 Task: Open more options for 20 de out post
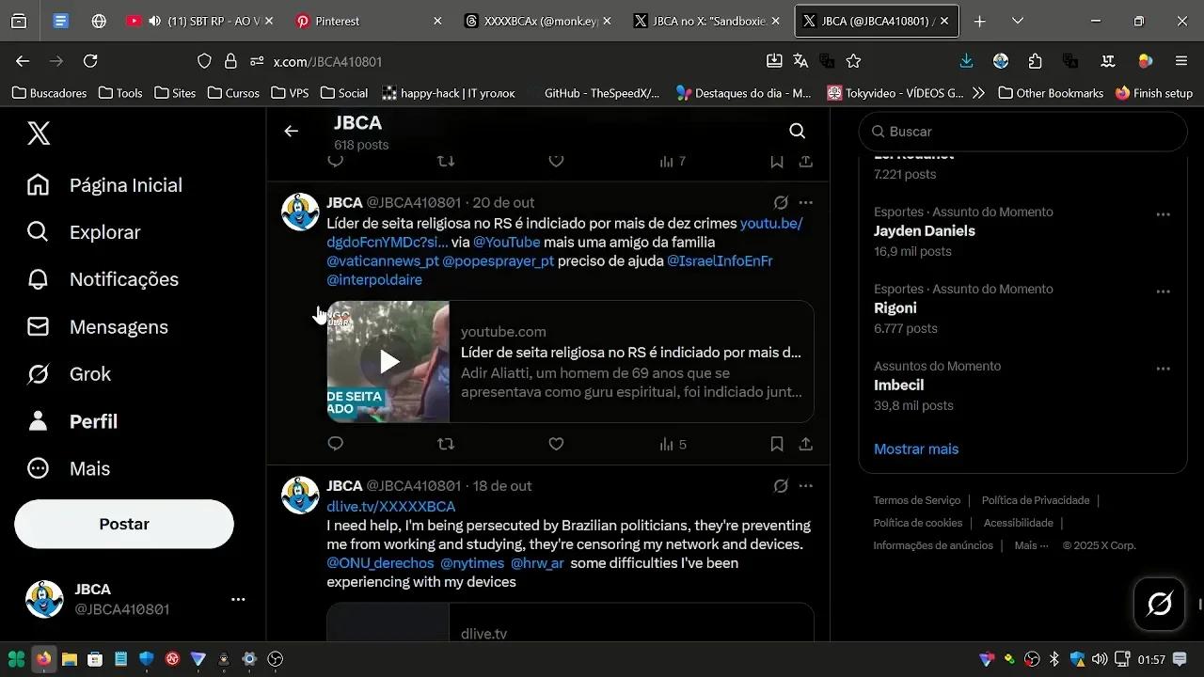pos(806,202)
